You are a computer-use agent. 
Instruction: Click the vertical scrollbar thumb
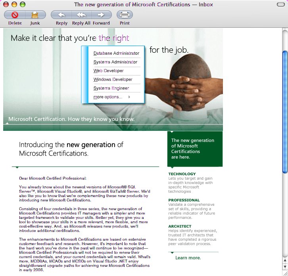285,112
